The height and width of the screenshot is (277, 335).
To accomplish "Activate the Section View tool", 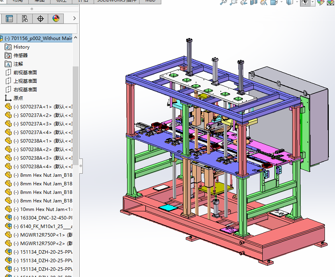I will 253,2.
